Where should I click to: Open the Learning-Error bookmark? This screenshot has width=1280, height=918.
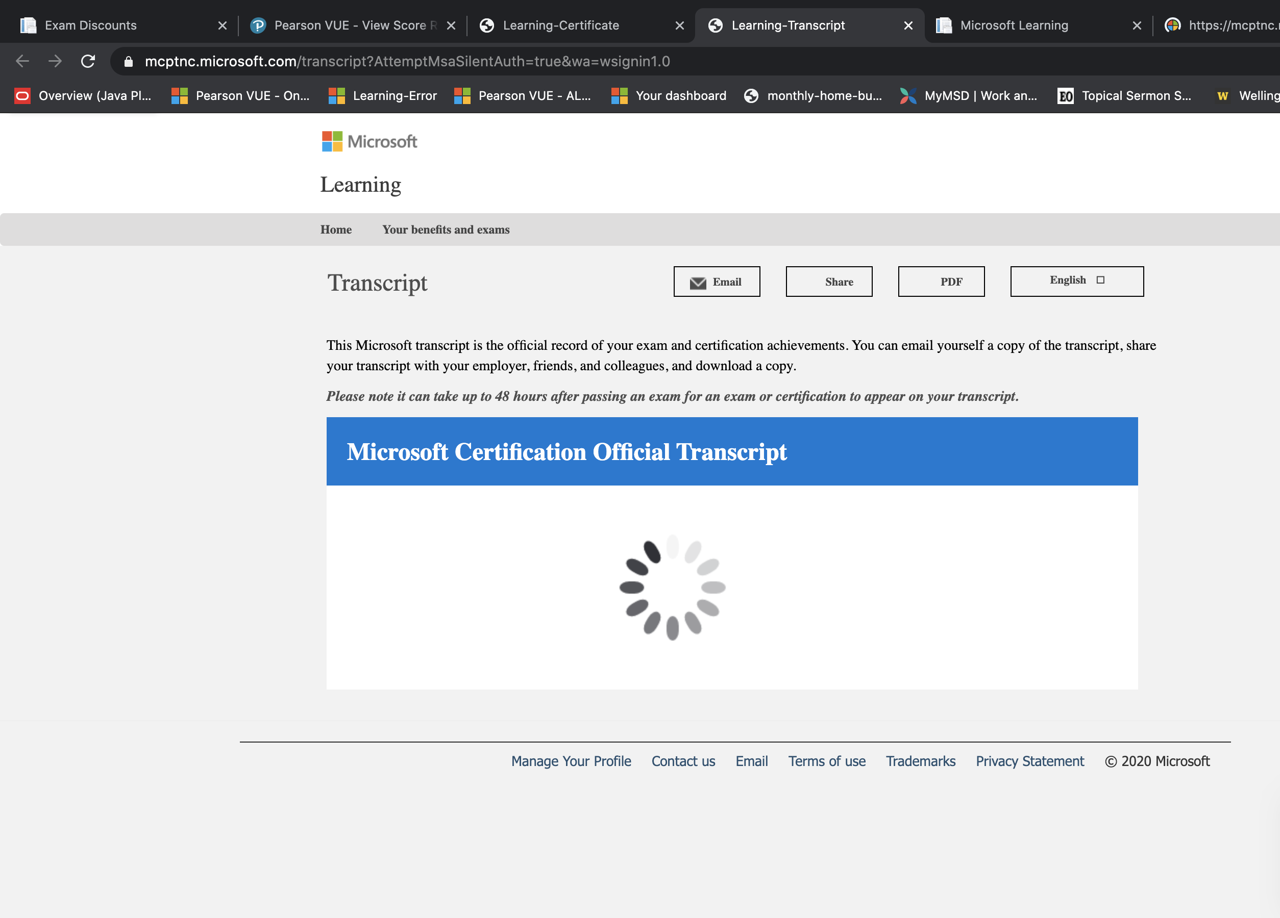coord(383,96)
